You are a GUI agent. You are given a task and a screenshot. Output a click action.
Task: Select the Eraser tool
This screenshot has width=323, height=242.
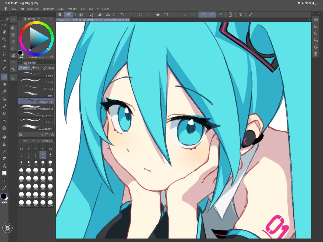[4, 84]
